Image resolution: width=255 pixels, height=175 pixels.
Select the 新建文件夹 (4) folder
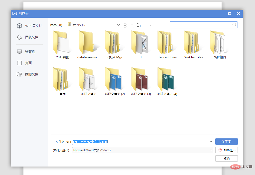click(x=167, y=81)
